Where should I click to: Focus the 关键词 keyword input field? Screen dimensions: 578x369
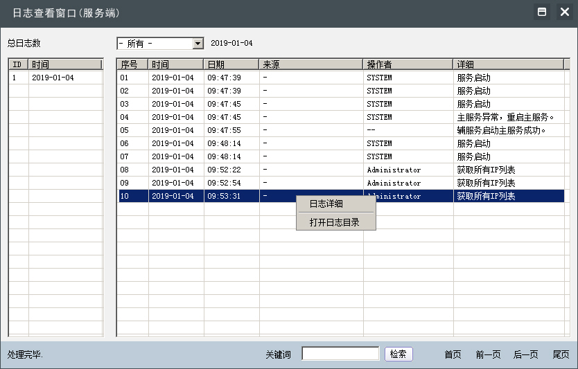tap(340, 354)
